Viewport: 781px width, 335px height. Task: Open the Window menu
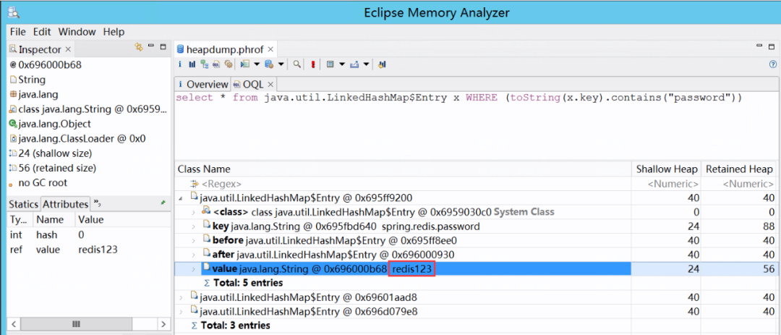[x=77, y=32]
